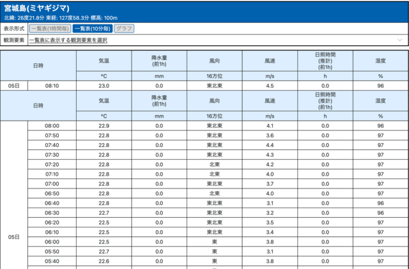Click wind speed 4.4 in the 07:40 row
The width and height of the screenshot is (409, 269).
pyautogui.click(x=270, y=145)
